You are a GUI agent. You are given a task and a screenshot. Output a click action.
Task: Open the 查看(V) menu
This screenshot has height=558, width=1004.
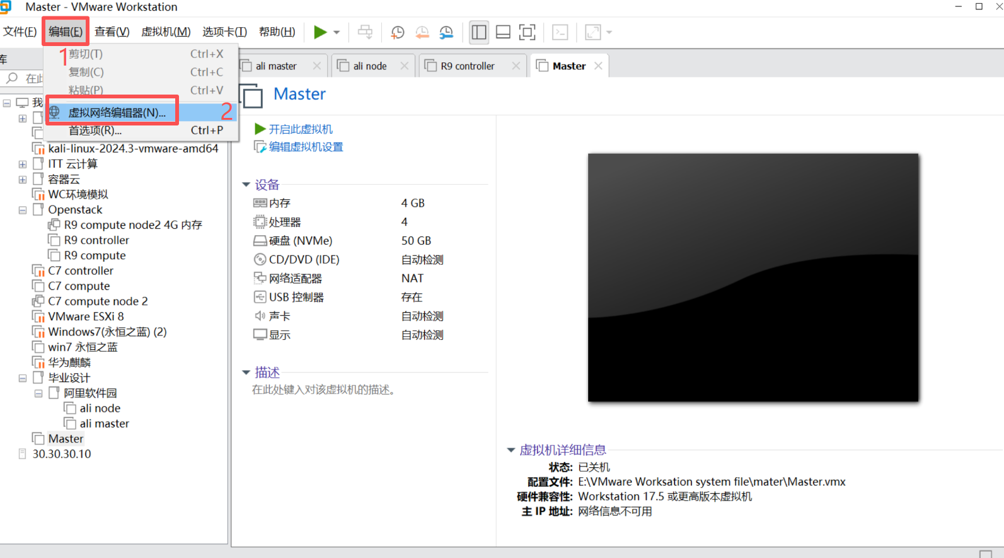coord(112,32)
